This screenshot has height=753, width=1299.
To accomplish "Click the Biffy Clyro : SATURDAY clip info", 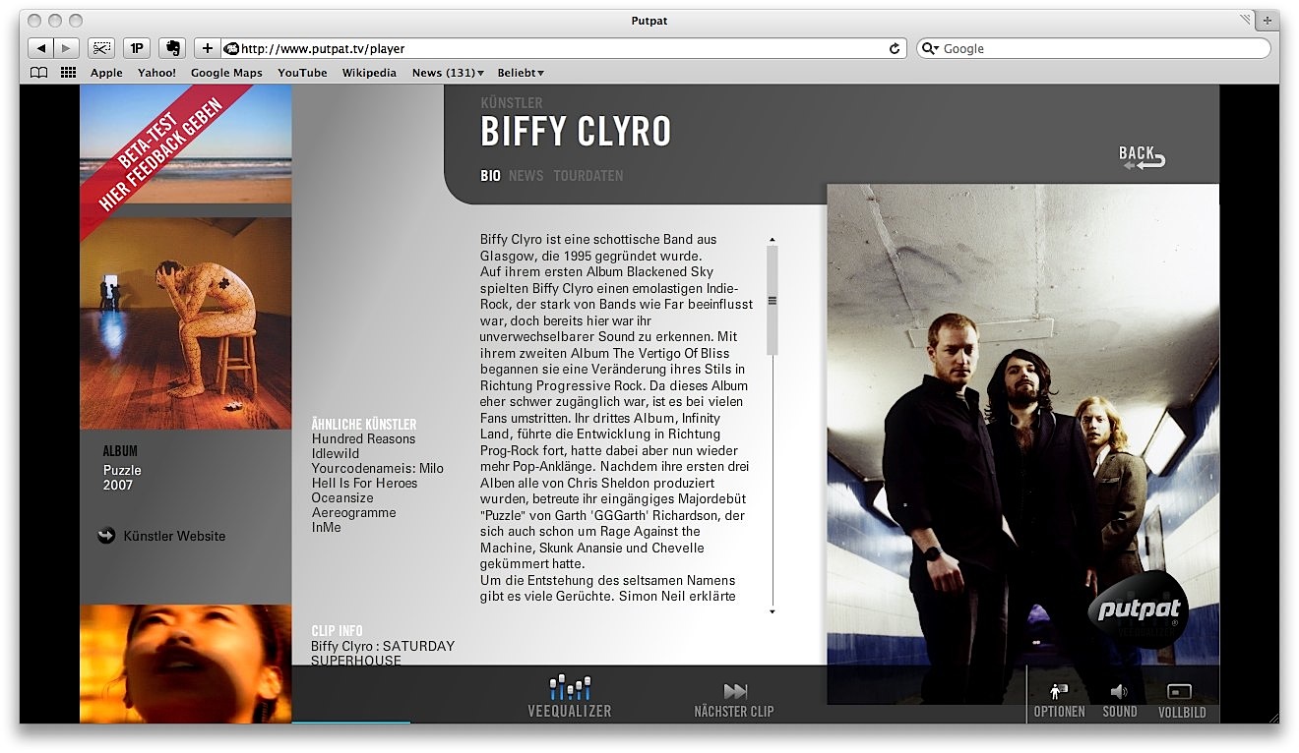I will pyautogui.click(x=383, y=653).
